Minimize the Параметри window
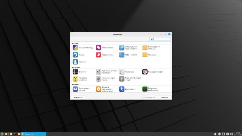This screenshot has height=136, width=242. coord(161,34)
